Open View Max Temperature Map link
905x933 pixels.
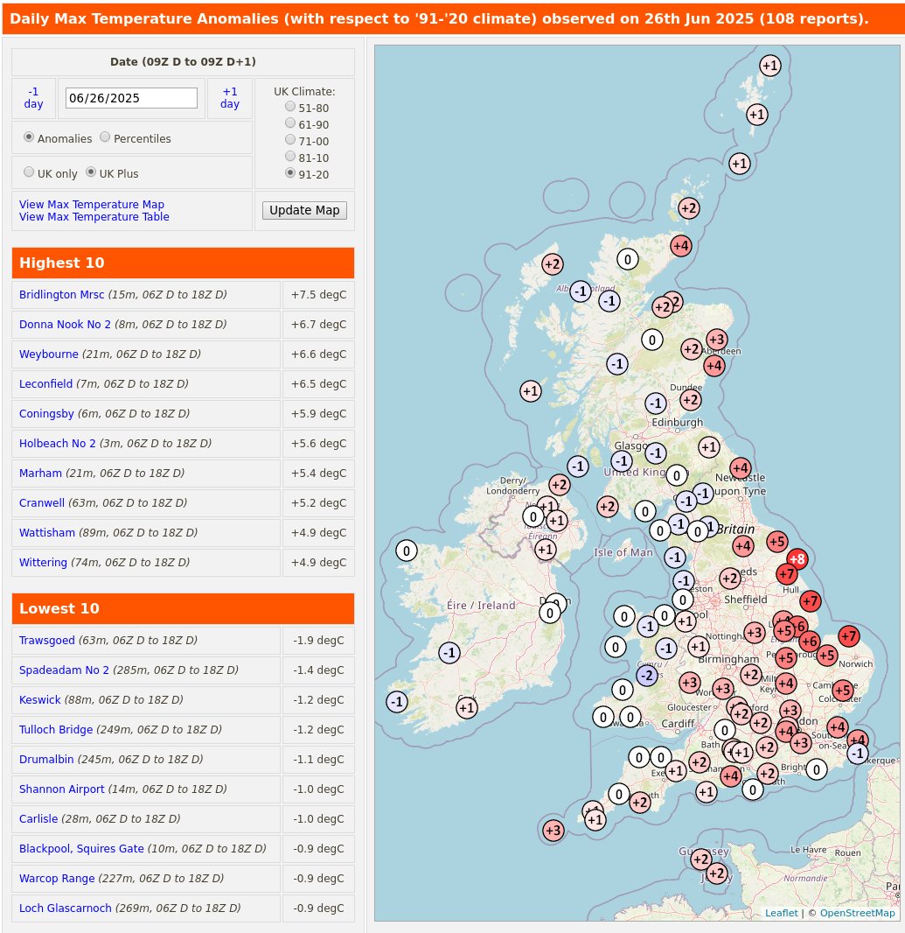point(92,204)
